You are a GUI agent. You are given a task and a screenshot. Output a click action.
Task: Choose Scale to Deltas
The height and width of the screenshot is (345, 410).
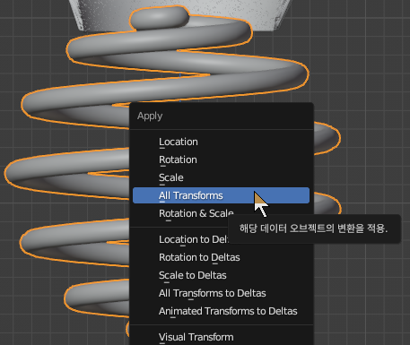point(221,275)
